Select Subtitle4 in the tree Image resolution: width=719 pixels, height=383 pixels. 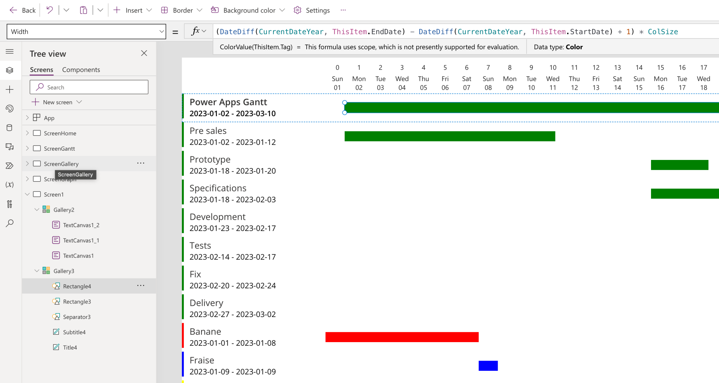74,332
